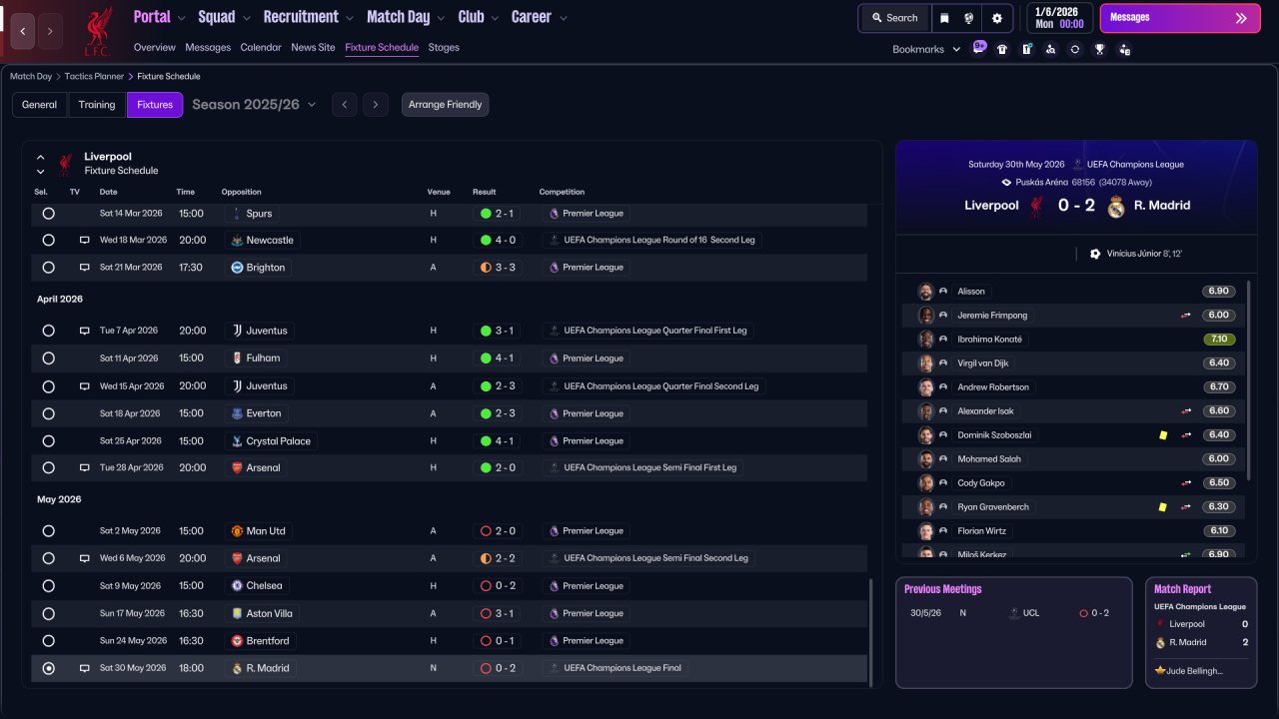Click the Juventus crest on the 7 Apr row
1279x719 pixels.
coord(237,331)
